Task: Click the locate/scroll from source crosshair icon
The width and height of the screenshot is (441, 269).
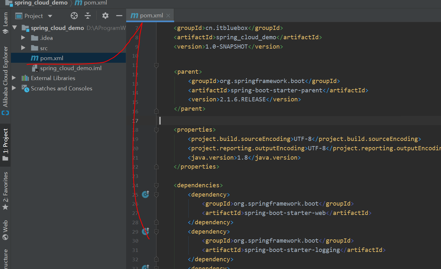Action: [x=74, y=16]
